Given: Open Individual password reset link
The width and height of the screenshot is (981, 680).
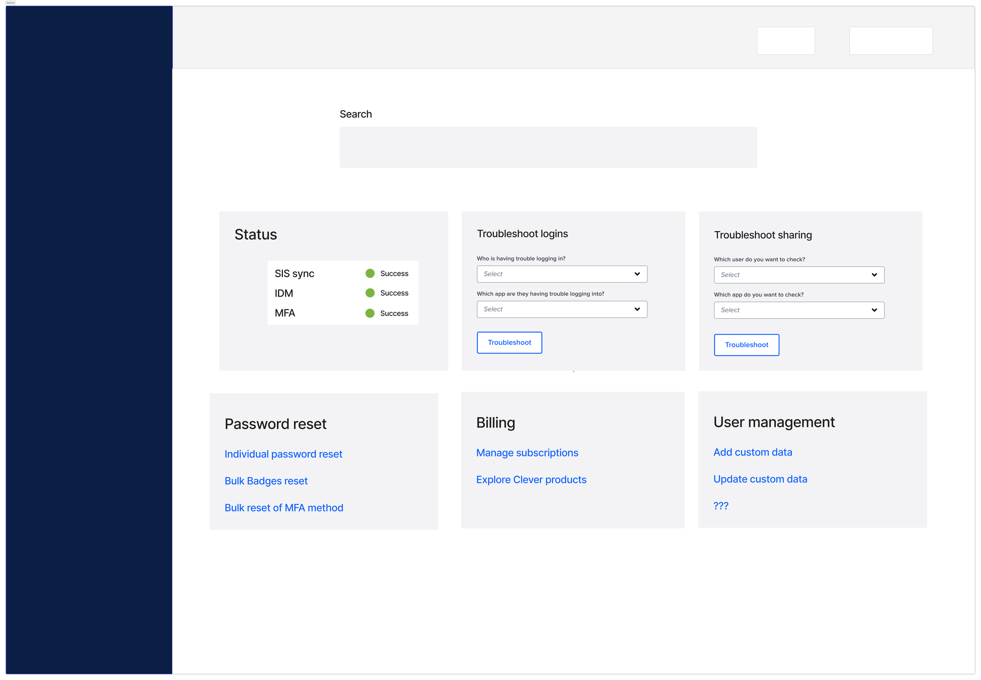Looking at the screenshot, I should pos(283,454).
